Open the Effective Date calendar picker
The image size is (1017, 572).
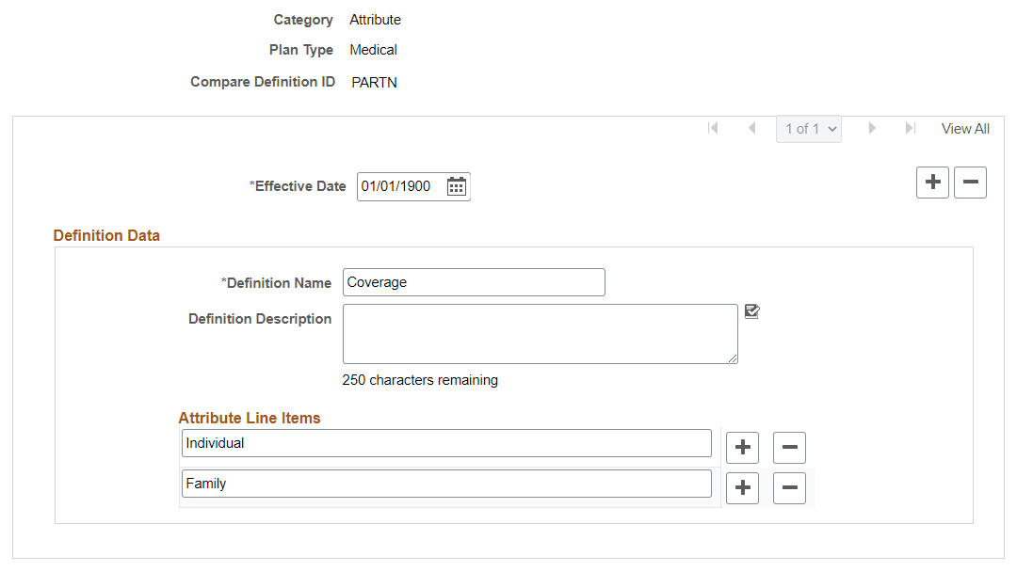click(x=457, y=186)
